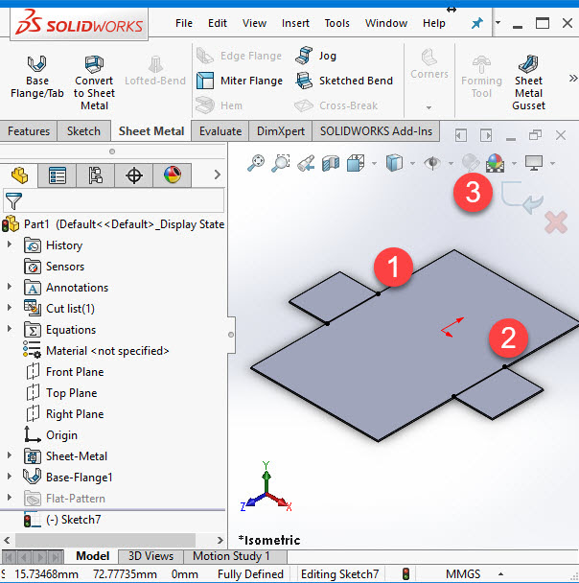The height and width of the screenshot is (583, 579).
Task: Expand the History tree node
Action: 10,244
